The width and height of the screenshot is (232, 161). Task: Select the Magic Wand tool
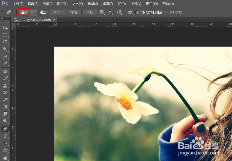(x=5, y=49)
